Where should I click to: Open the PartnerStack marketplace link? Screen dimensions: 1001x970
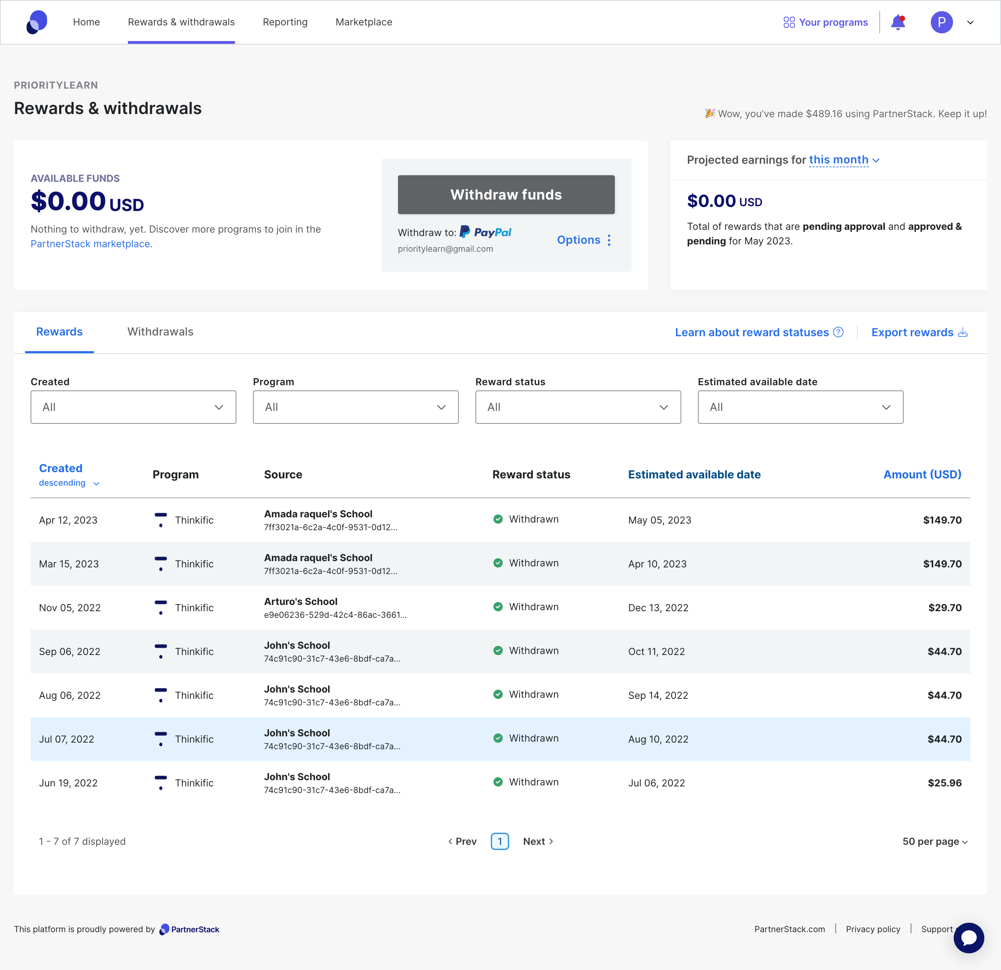pos(91,244)
